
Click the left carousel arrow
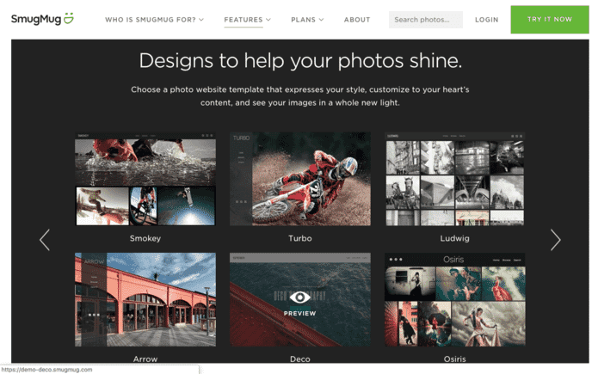pyautogui.click(x=45, y=240)
